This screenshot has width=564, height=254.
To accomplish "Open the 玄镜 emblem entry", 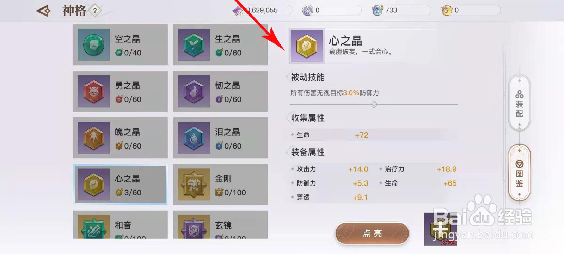I will point(221,225).
